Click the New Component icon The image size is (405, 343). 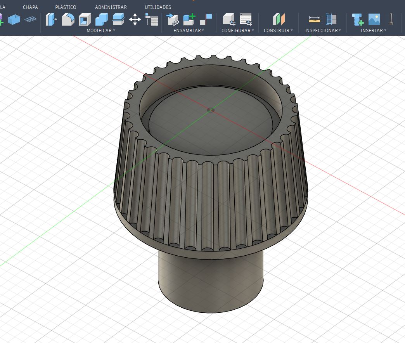[189, 19]
